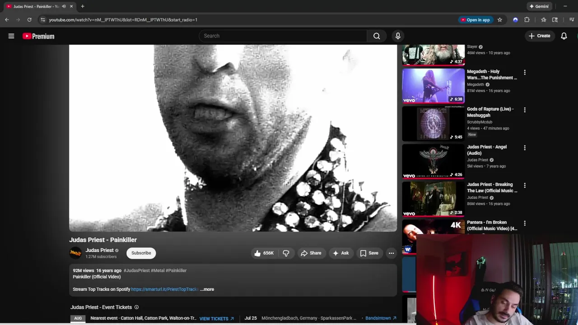Click ScrubbyMcdub channel name
This screenshot has height=325, width=578.
480,122
